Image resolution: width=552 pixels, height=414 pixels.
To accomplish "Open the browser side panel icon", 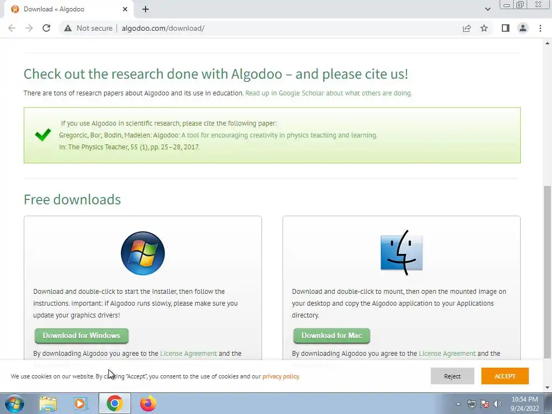I will click(x=506, y=28).
